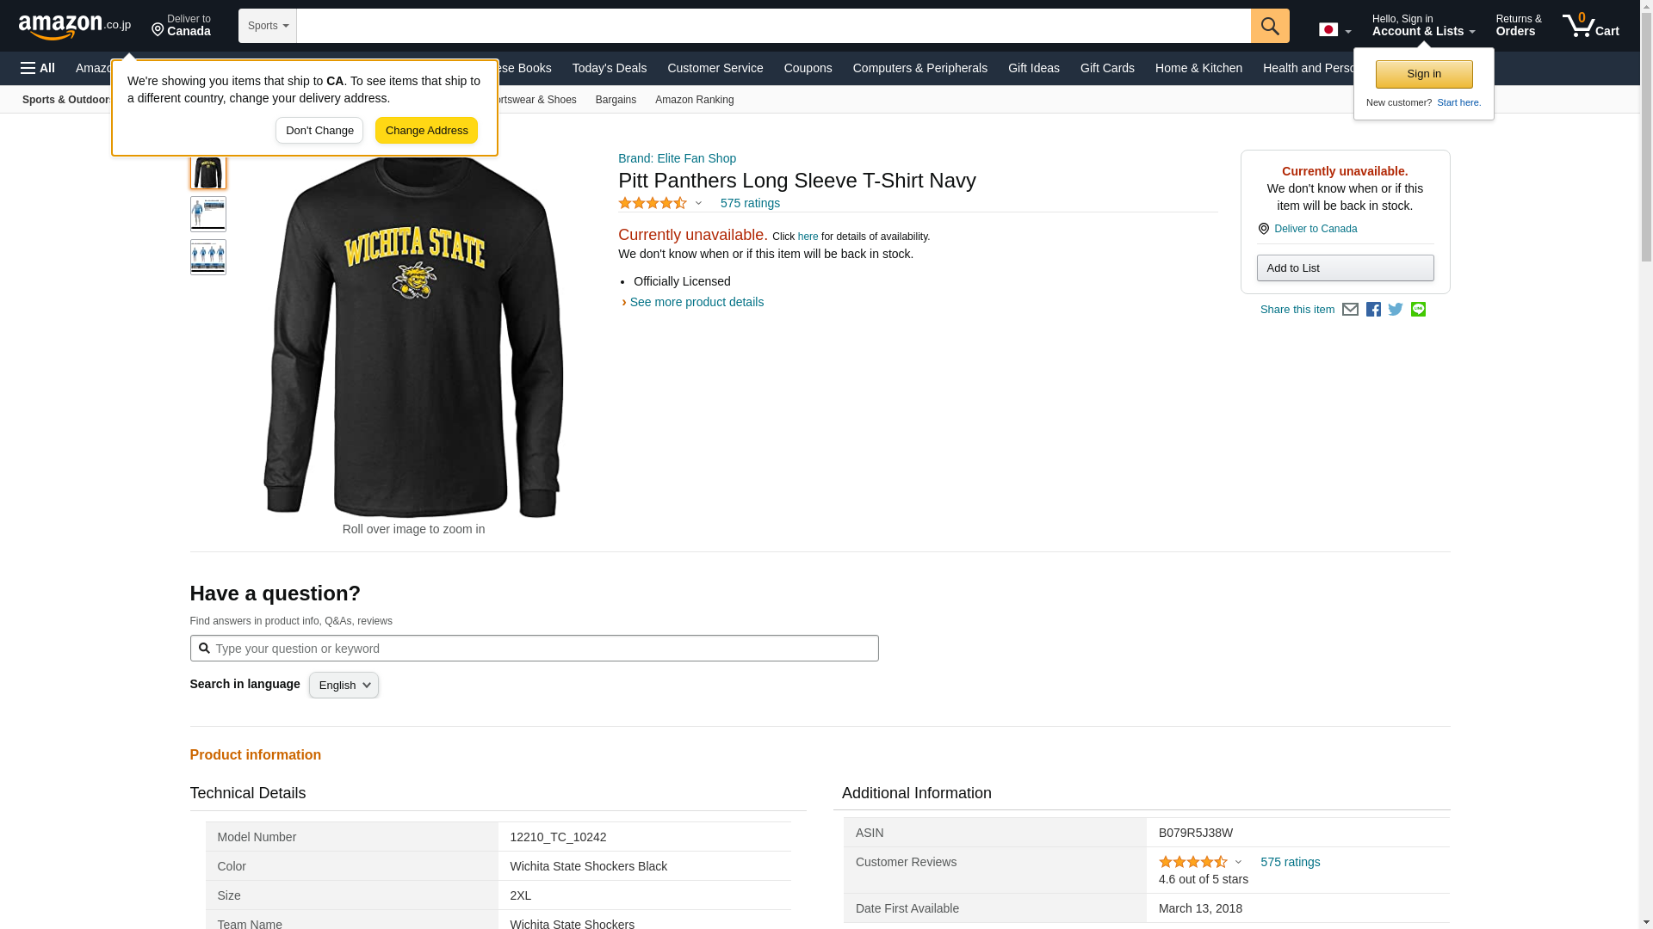This screenshot has width=1653, height=929.
Task: Open the 575 ratings link near title
Action: [x=750, y=204]
